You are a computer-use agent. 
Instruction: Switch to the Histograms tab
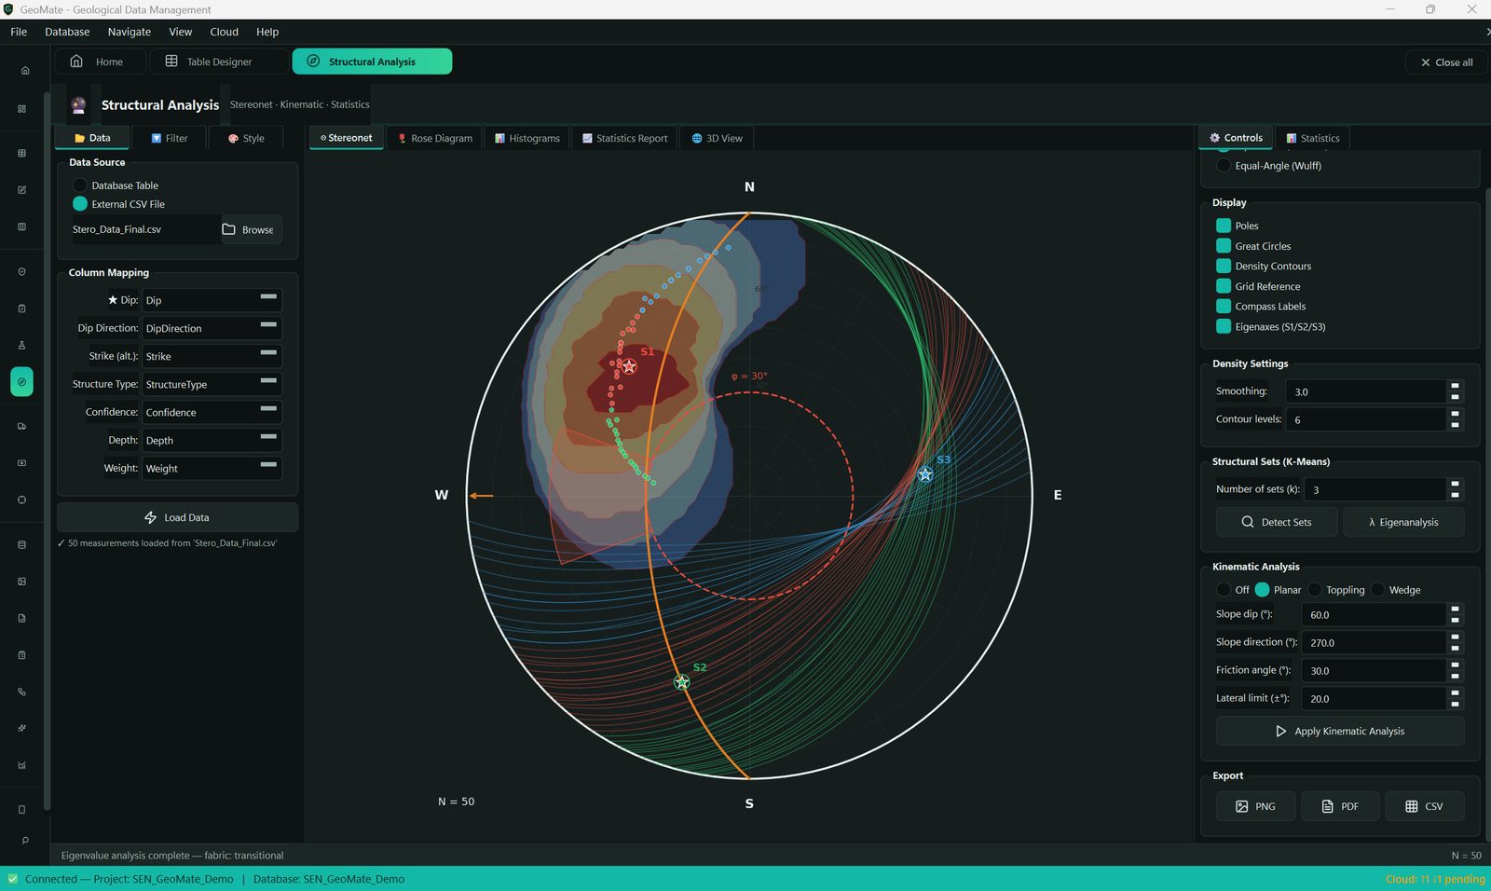(527, 138)
